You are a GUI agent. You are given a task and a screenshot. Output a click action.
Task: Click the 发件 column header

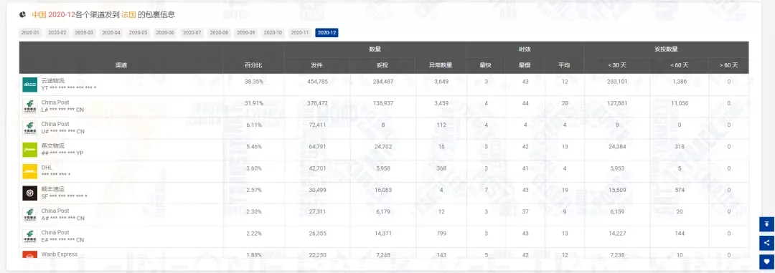coord(317,65)
